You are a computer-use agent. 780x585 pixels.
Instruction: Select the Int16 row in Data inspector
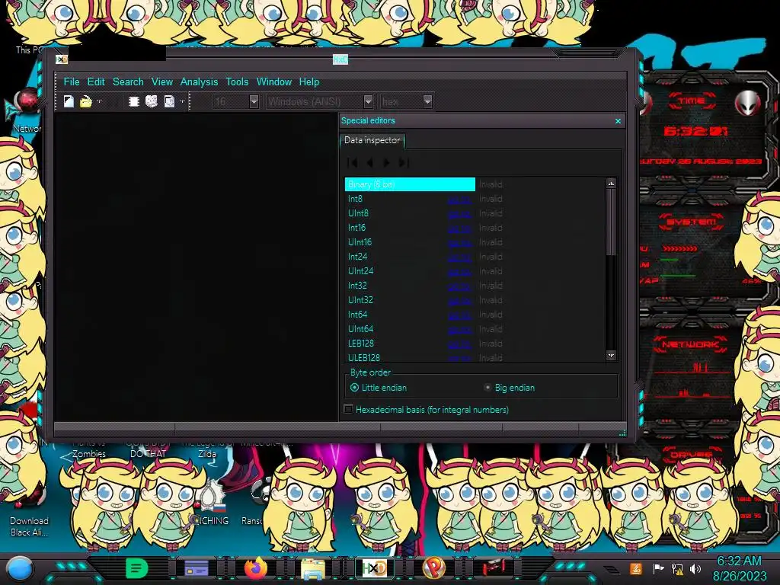click(x=475, y=228)
